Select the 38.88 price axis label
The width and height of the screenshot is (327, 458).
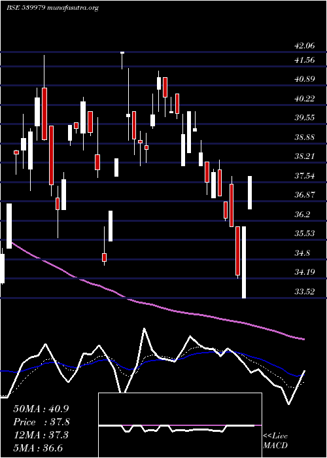coord(305,137)
